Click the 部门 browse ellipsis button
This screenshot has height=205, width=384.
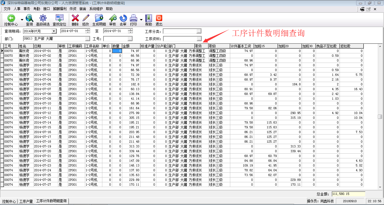click(x=87, y=39)
